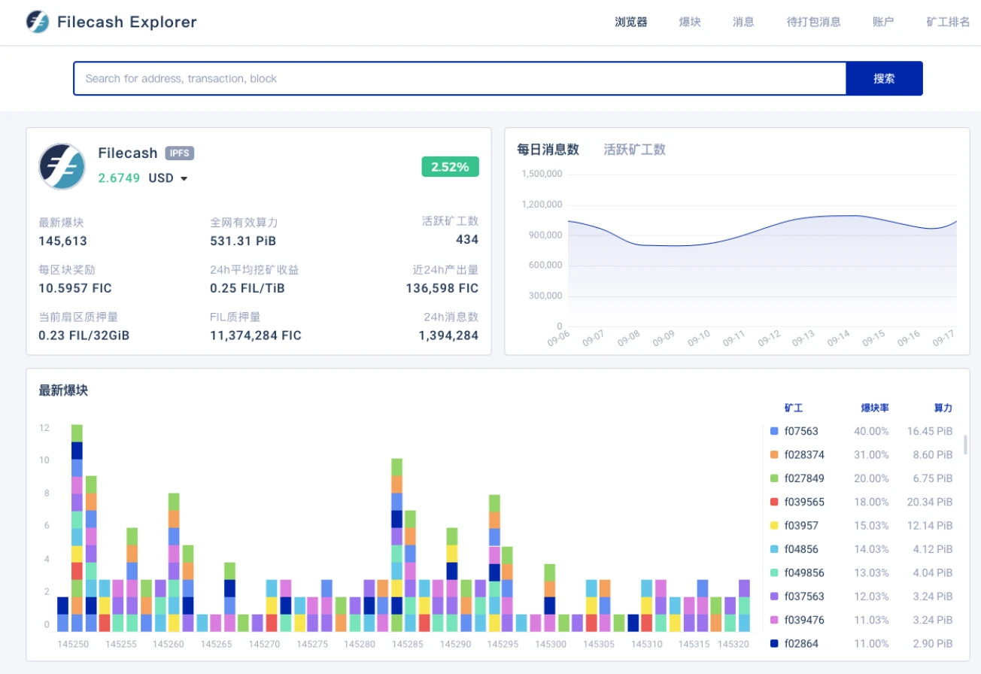Click the 2.52% price change badge
981x674 pixels.
click(x=450, y=167)
